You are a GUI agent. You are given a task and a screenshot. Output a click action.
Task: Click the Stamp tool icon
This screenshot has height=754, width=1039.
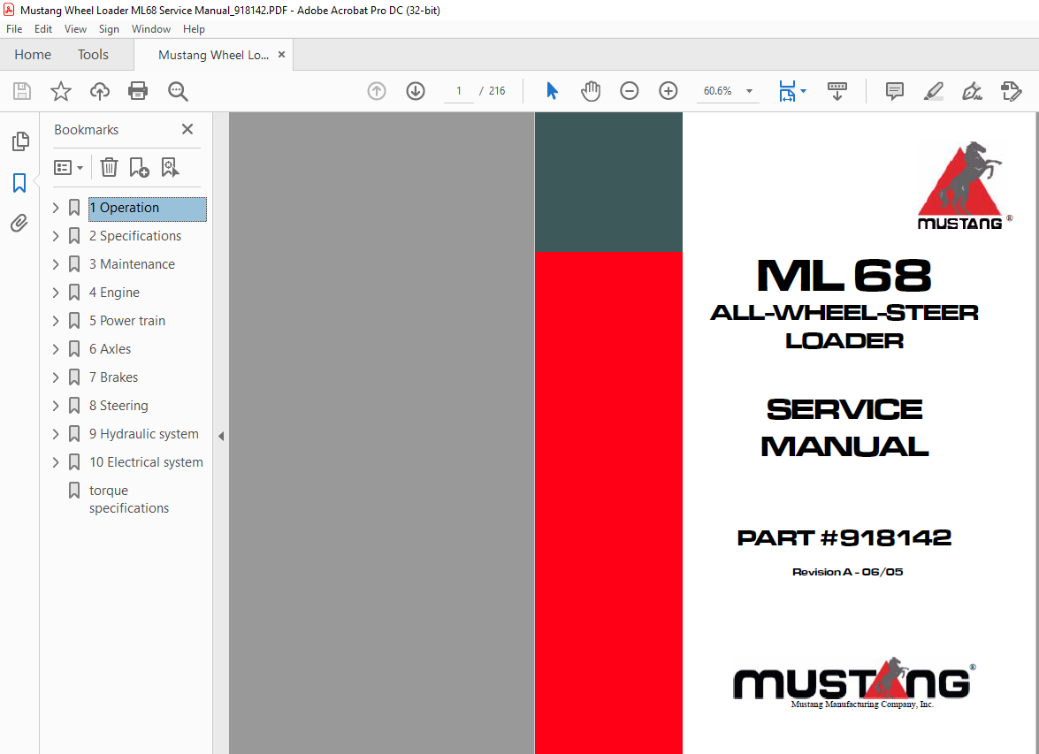[x=1012, y=91]
